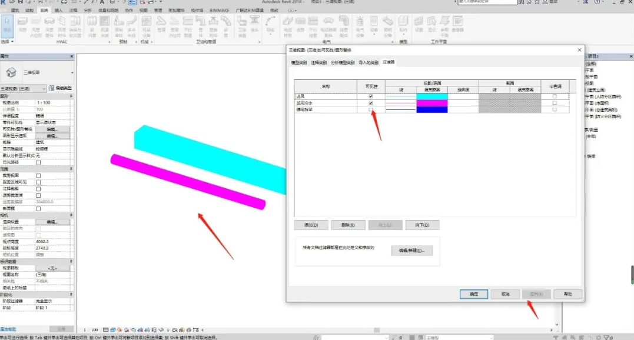Click blue fill pattern swatch in third row
This screenshot has width=634, height=340.
[x=432, y=109]
